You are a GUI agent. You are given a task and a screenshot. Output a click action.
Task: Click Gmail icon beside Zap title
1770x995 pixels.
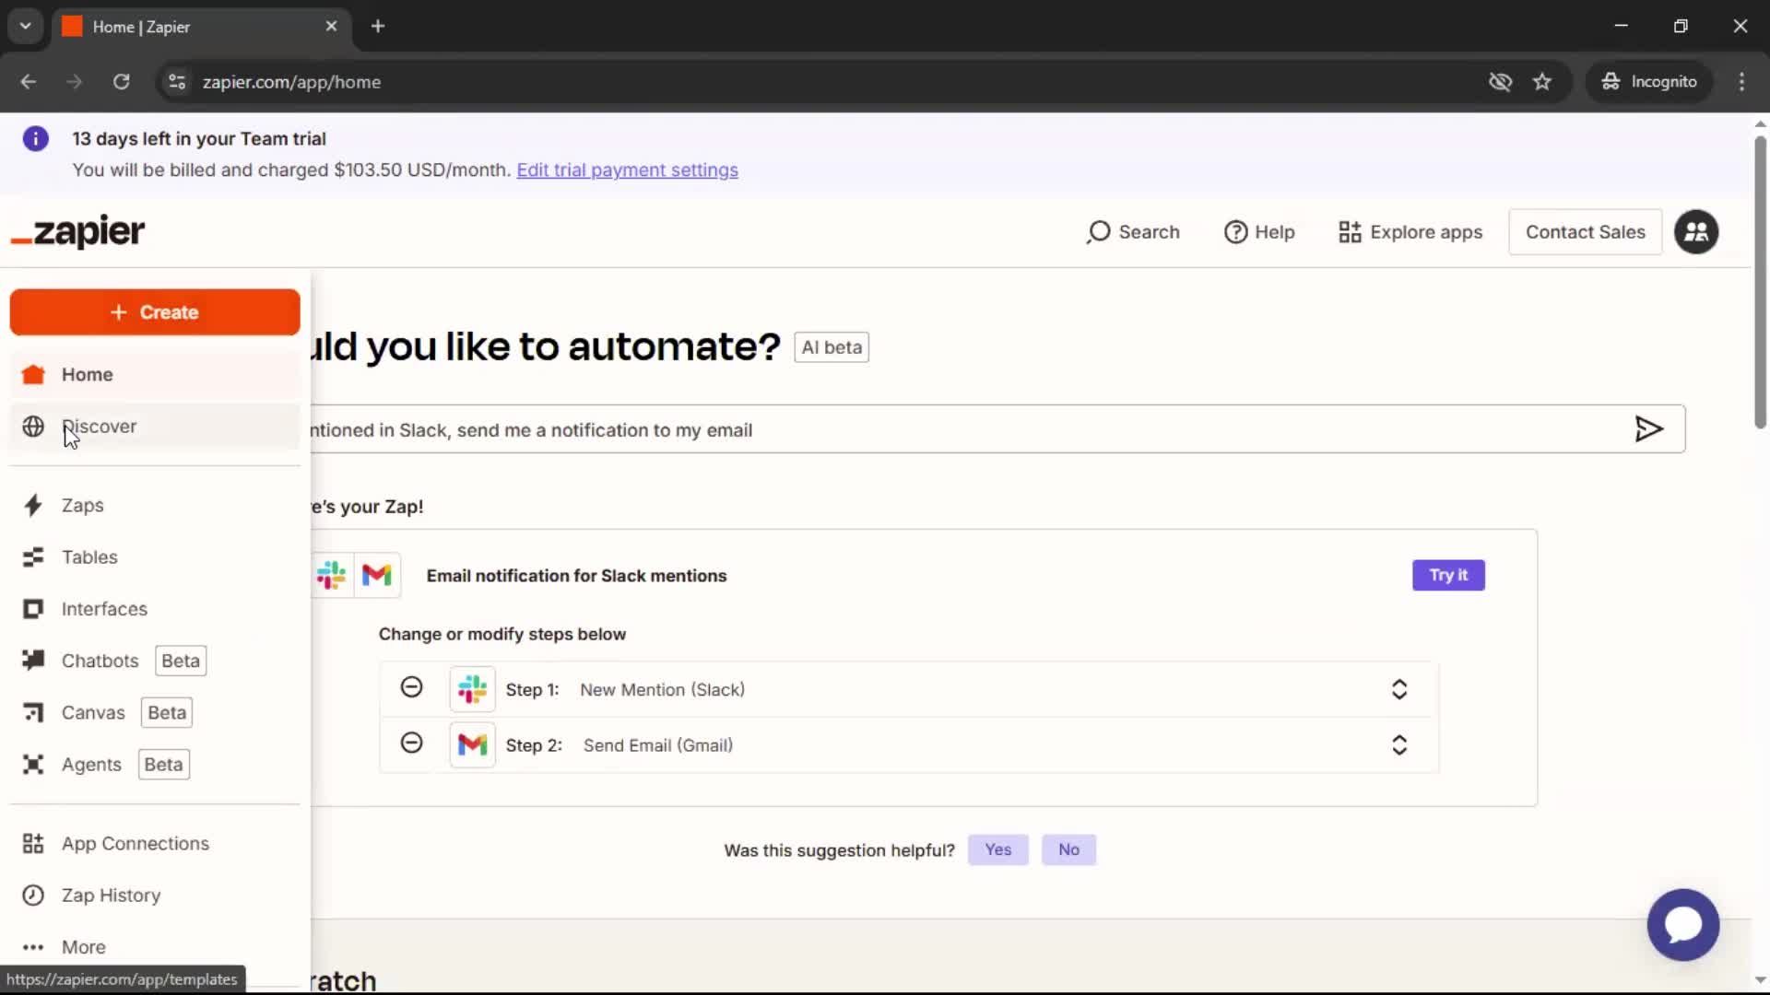point(377,575)
